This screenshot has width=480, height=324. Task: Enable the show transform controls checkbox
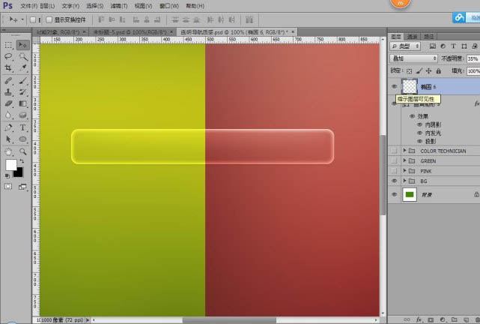49,20
